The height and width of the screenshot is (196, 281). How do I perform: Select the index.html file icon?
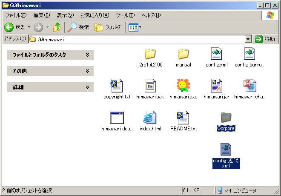coord(150,118)
